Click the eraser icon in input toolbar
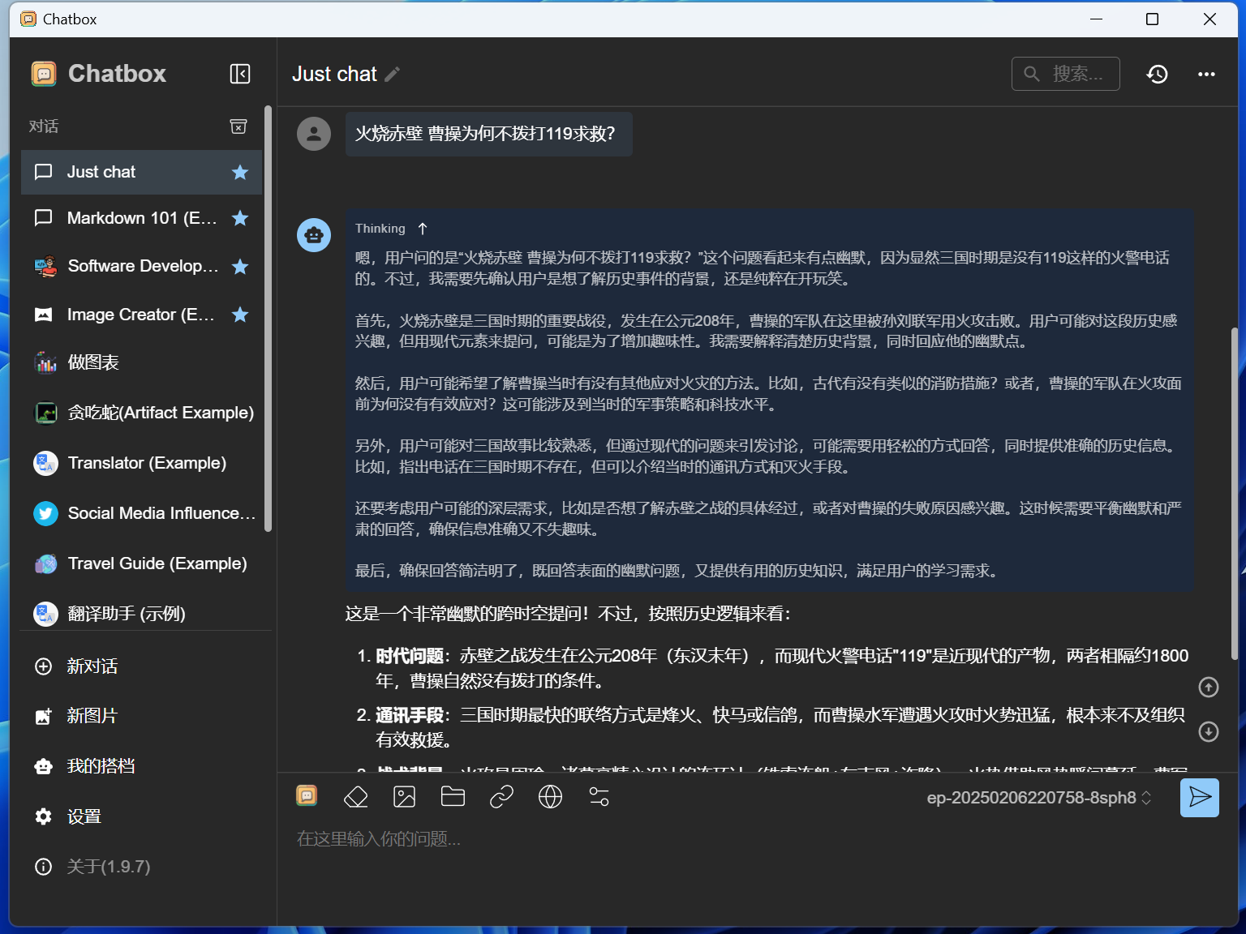The width and height of the screenshot is (1246, 934). pyautogui.click(x=356, y=797)
